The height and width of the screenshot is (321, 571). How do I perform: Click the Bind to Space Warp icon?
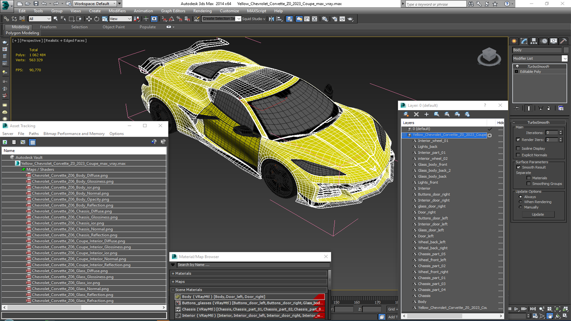(x=22, y=19)
